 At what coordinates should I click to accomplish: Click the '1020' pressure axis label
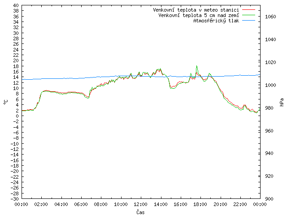(270, 62)
